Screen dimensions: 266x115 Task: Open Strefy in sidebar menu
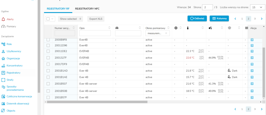point(10,80)
